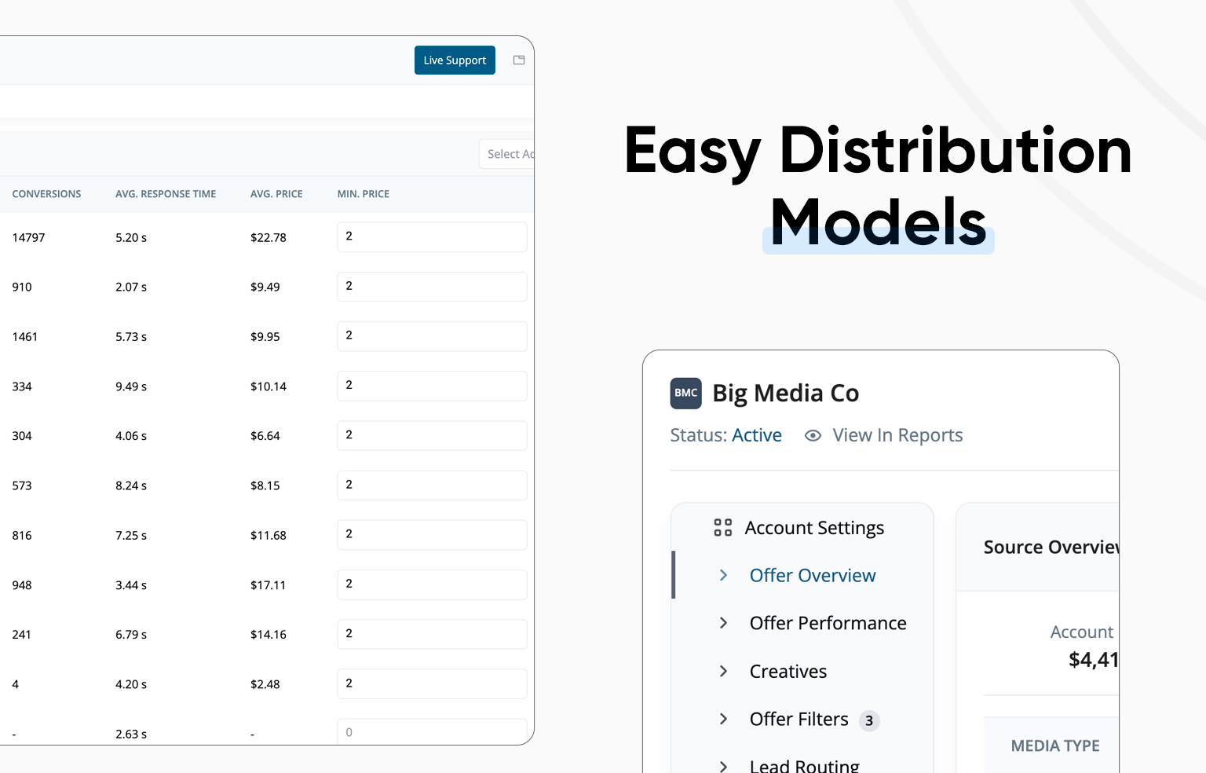This screenshot has height=773, width=1206.
Task: Expand the Creatives chevron
Action: tap(723, 671)
